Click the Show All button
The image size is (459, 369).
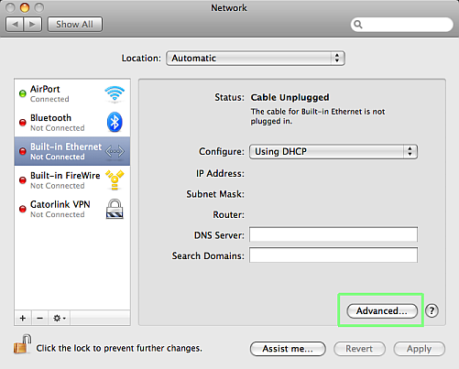pyautogui.click(x=75, y=24)
